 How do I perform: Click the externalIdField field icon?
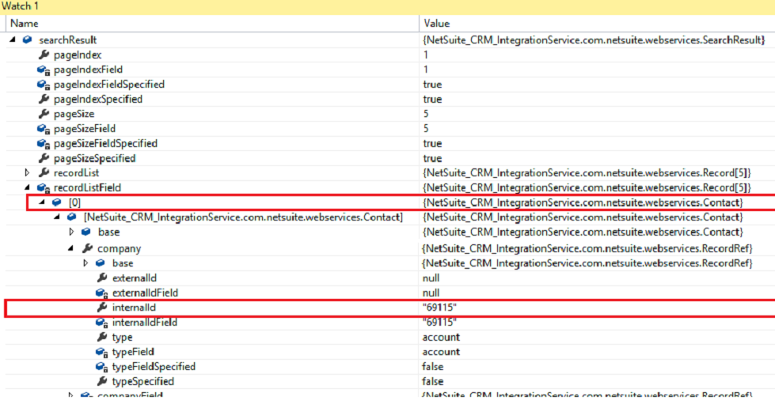[102, 293]
